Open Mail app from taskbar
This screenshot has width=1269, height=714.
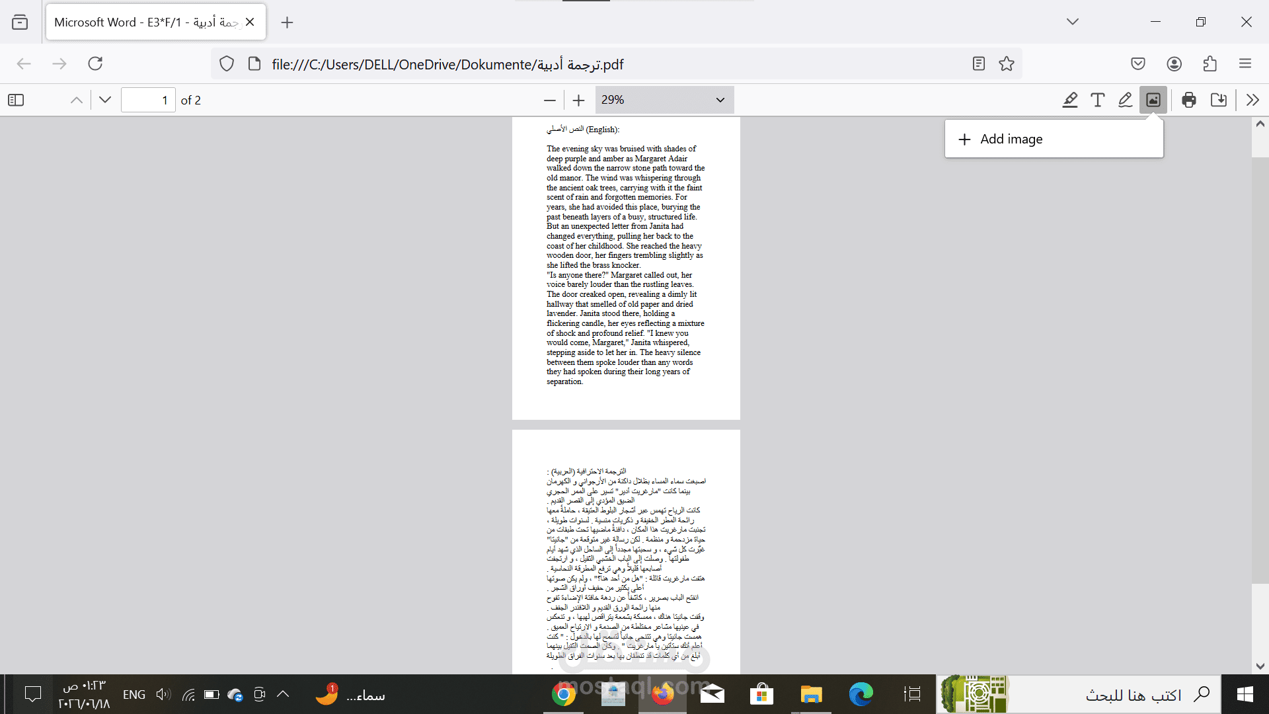pyautogui.click(x=712, y=694)
